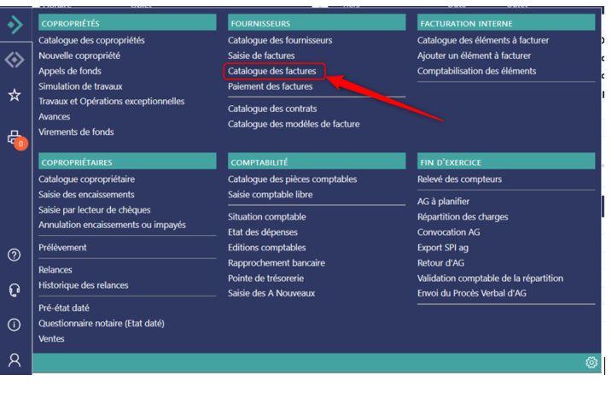Screen dimensions: 612x393
Task: Choose Paiement des factures
Action: point(270,86)
